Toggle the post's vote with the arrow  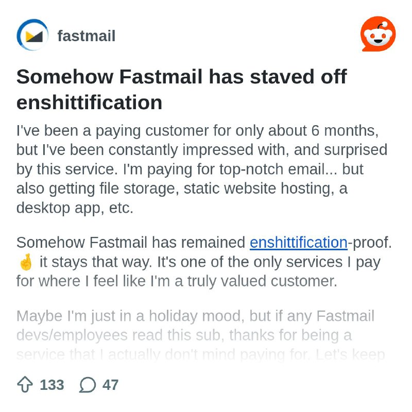point(25,385)
